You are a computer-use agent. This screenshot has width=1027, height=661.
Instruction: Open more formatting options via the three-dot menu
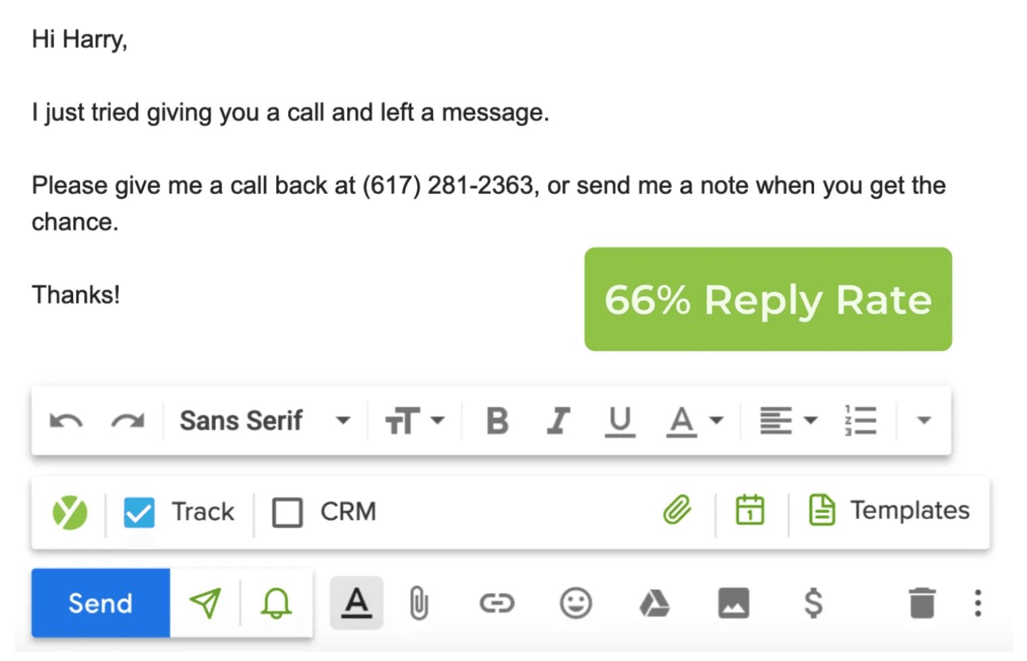pos(977,603)
